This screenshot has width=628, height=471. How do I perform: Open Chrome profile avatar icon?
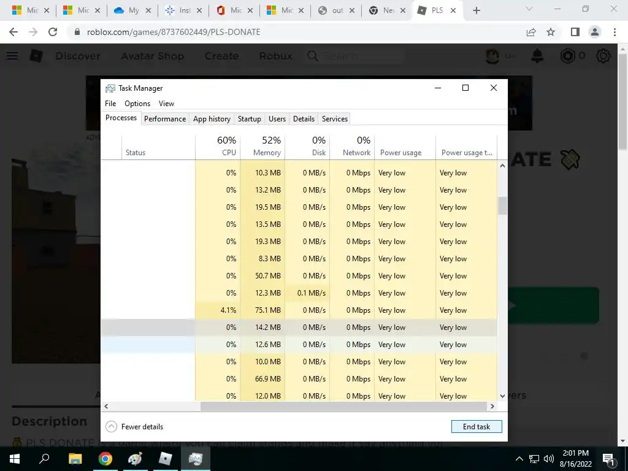pos(595,32)
